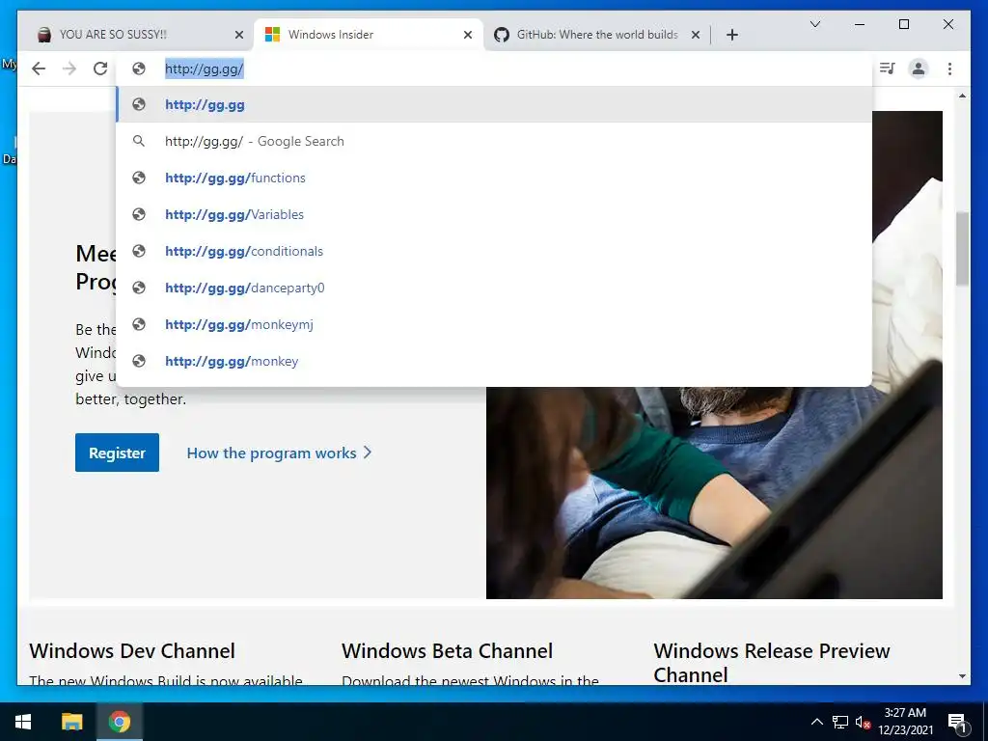
Task: Pick the gg.gg/danceparty0 suggestion
Action: coord(495,288)
